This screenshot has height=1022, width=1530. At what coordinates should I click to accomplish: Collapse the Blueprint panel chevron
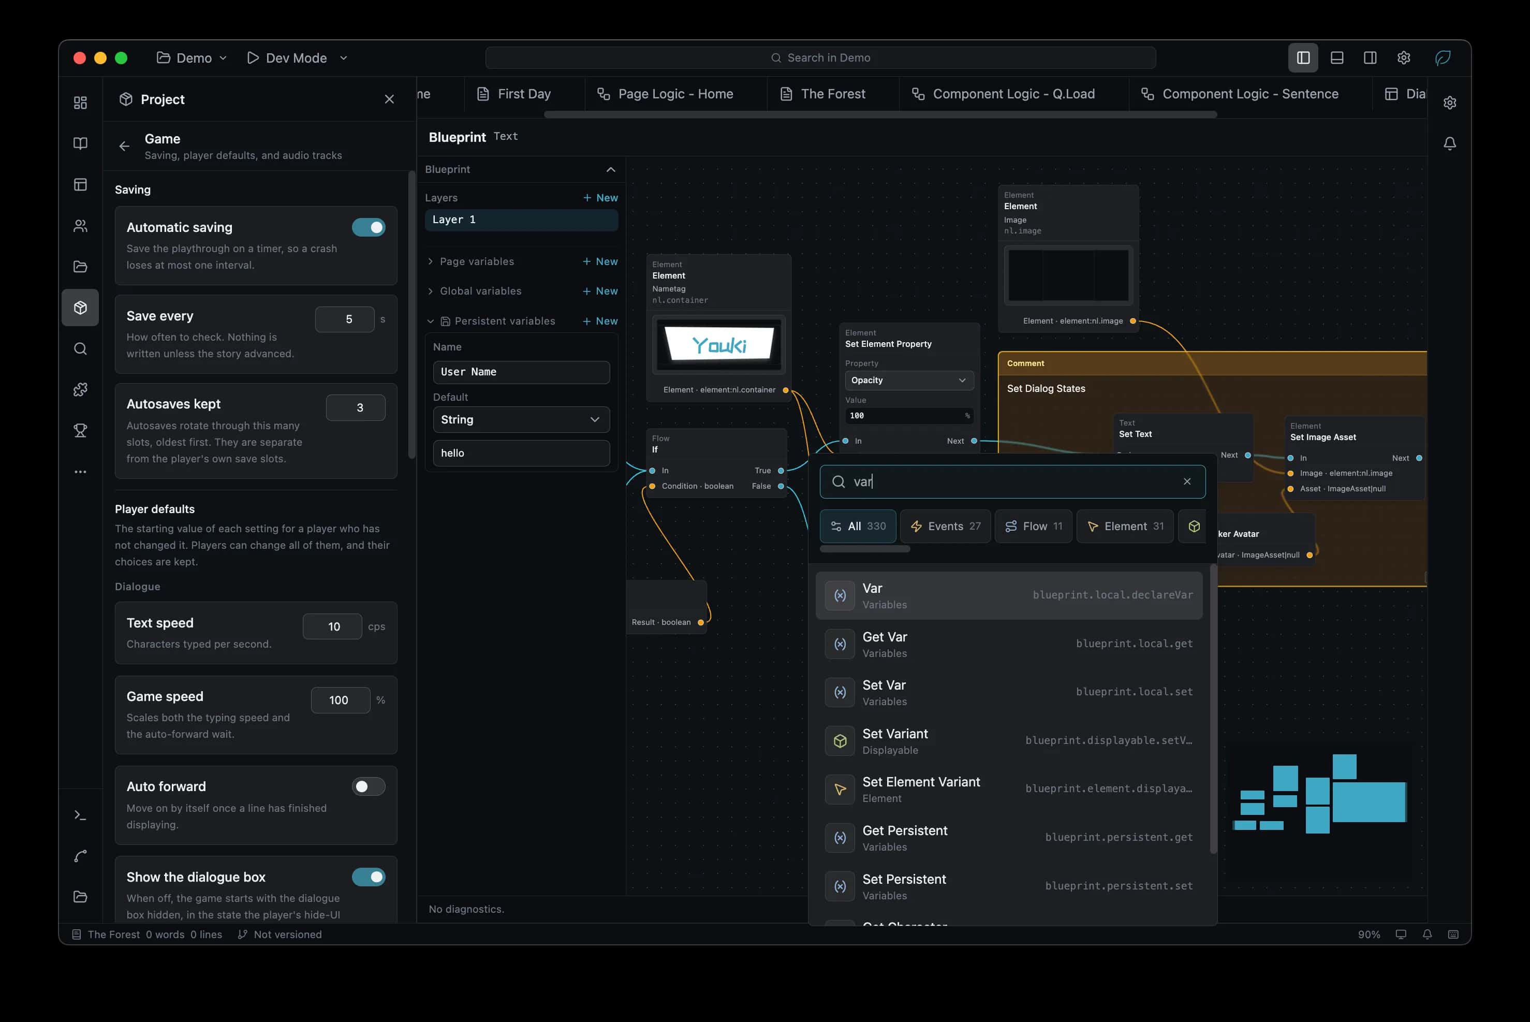pos(610,169)
